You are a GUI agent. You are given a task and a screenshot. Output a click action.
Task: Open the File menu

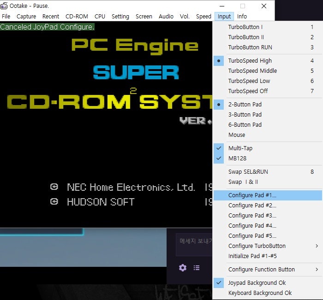(x=6, y=17)
